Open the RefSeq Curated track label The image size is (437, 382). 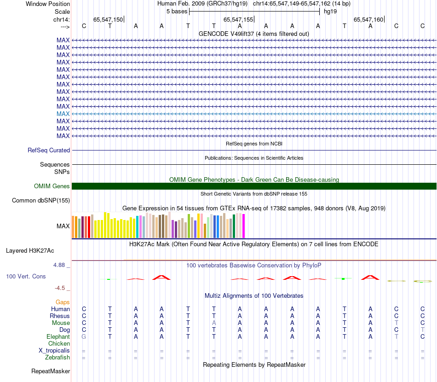[49, 150]
